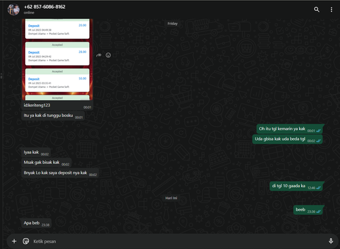
Task: Start recording a voice message
Action: point(330,241)
